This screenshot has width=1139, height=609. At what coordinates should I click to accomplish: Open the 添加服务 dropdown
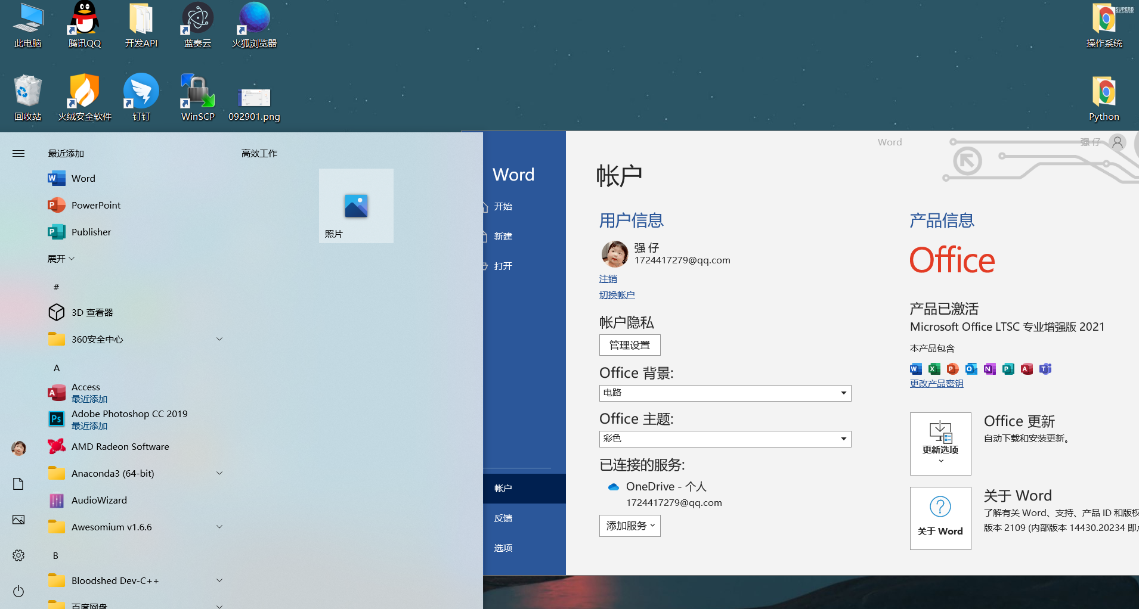tap(629, 526)
